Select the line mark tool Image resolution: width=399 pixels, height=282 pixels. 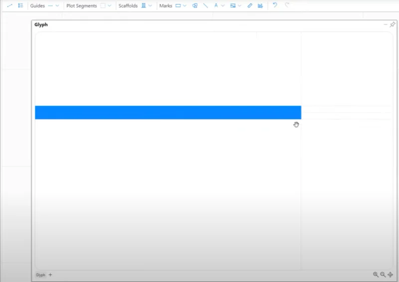point(205,5)
